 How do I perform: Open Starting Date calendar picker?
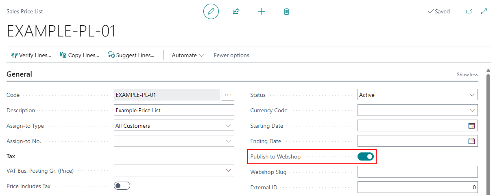click(x=472, y=126)
